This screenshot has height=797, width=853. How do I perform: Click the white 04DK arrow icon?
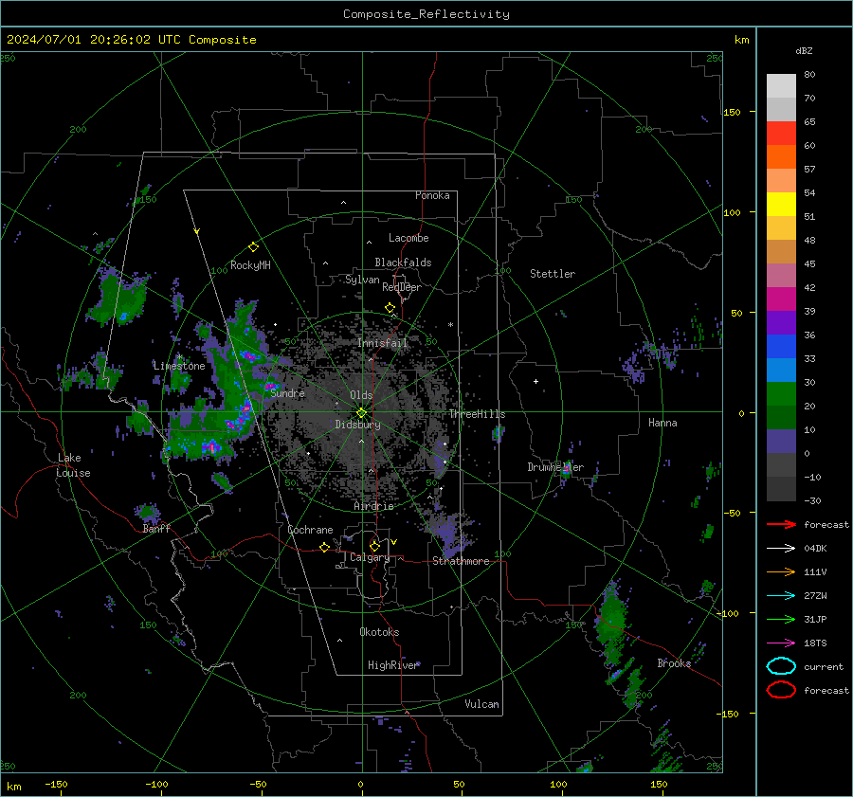point(781,548)
